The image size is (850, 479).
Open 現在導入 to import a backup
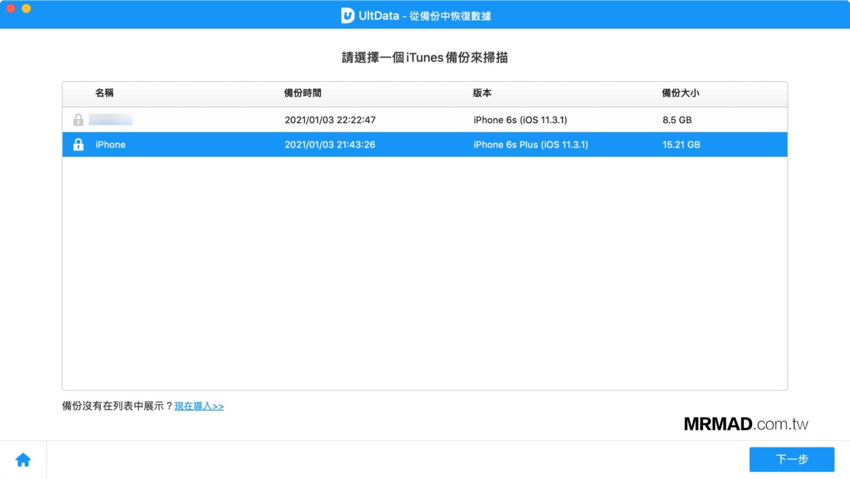point(199,406)
